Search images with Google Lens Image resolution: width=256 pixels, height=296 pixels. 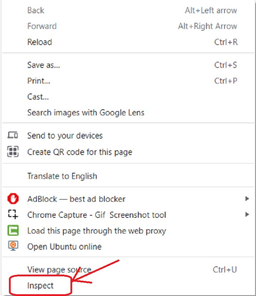coord(86,113)
